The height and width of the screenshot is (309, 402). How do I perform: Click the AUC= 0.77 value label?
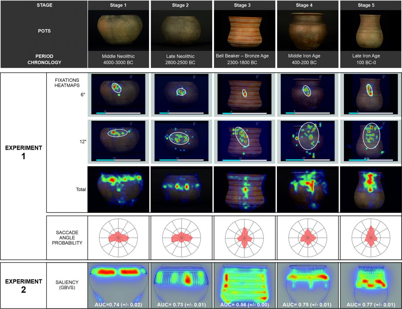[371, 305]
